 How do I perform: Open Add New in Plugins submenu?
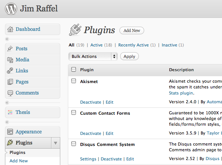[19, 161]
